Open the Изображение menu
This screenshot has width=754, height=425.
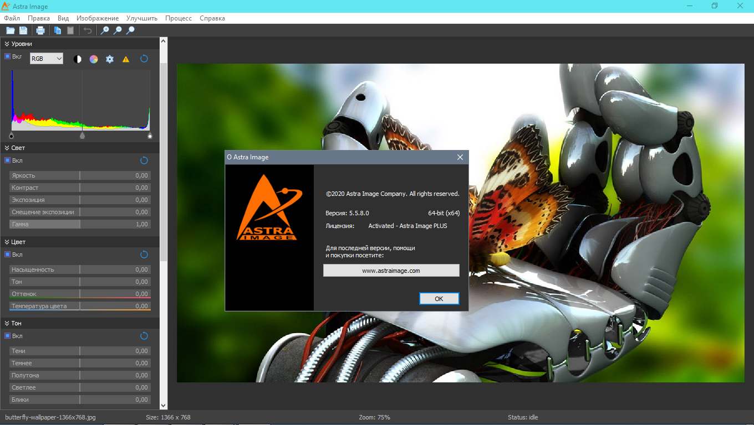[98, 18]
